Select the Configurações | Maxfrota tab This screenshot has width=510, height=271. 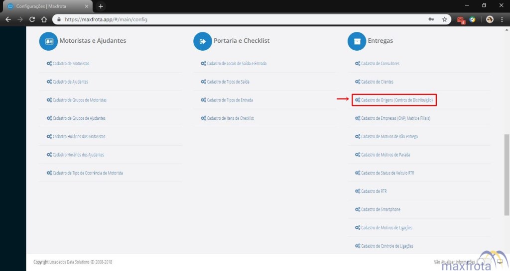point(45,6)
